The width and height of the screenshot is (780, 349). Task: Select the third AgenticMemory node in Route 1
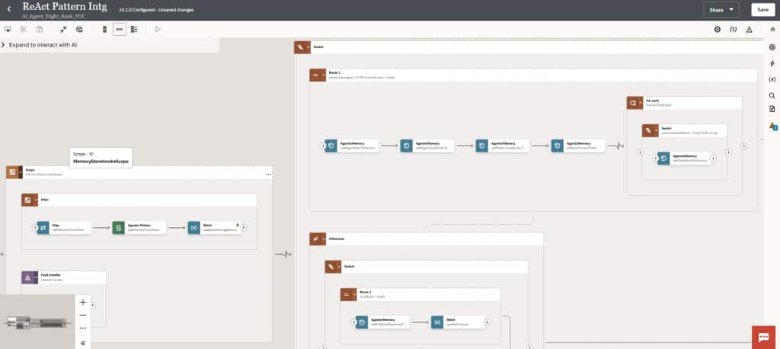(x=503, y=146)
